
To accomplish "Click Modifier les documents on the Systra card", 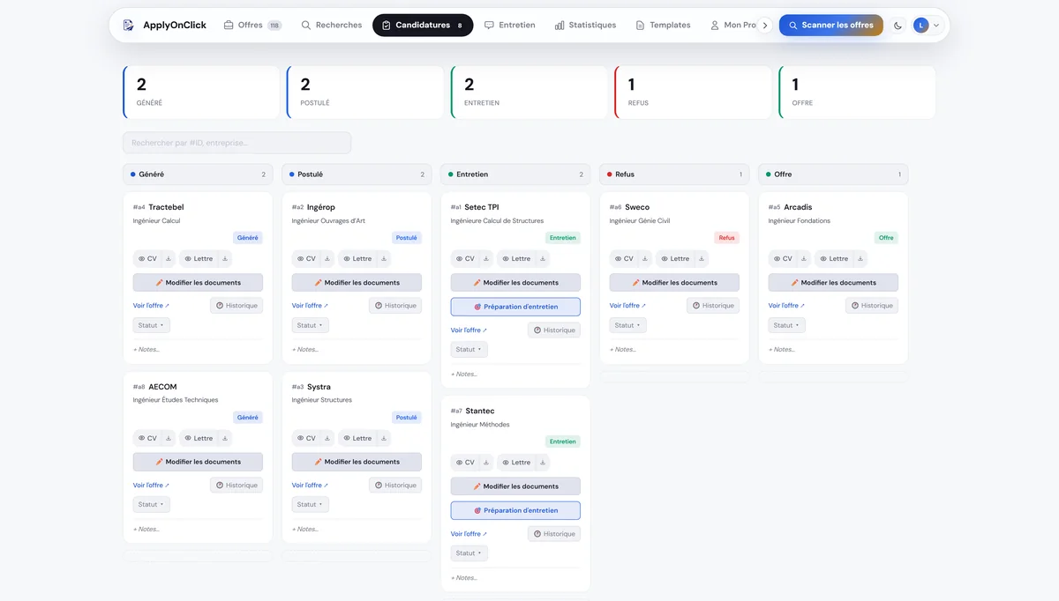I will [357, 462].
